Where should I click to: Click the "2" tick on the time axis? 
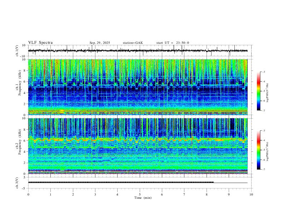(x=73, y=194)
